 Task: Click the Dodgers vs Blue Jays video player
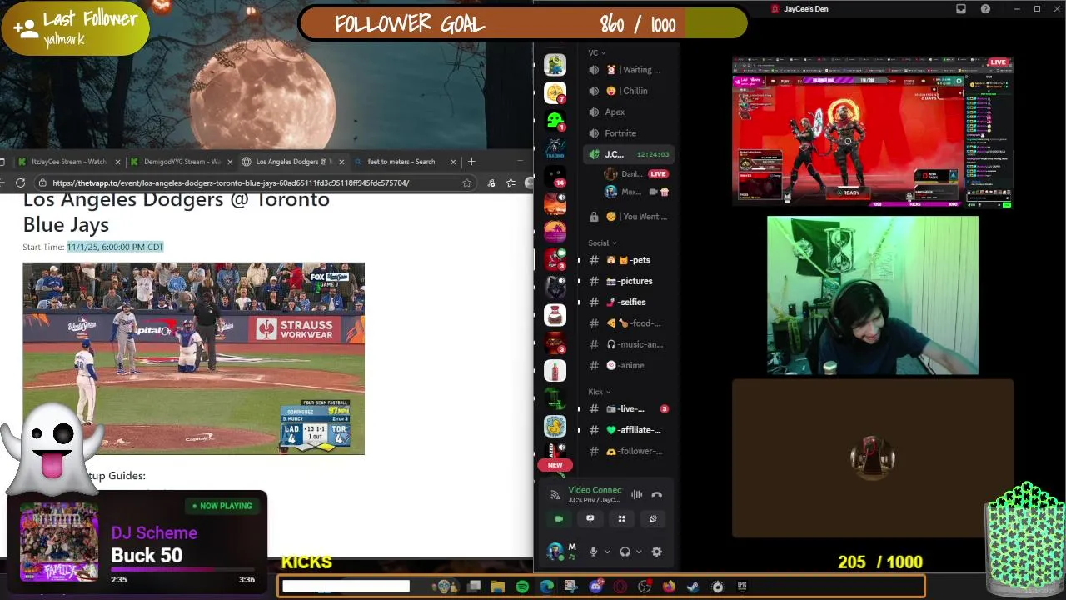pos(193,358)
